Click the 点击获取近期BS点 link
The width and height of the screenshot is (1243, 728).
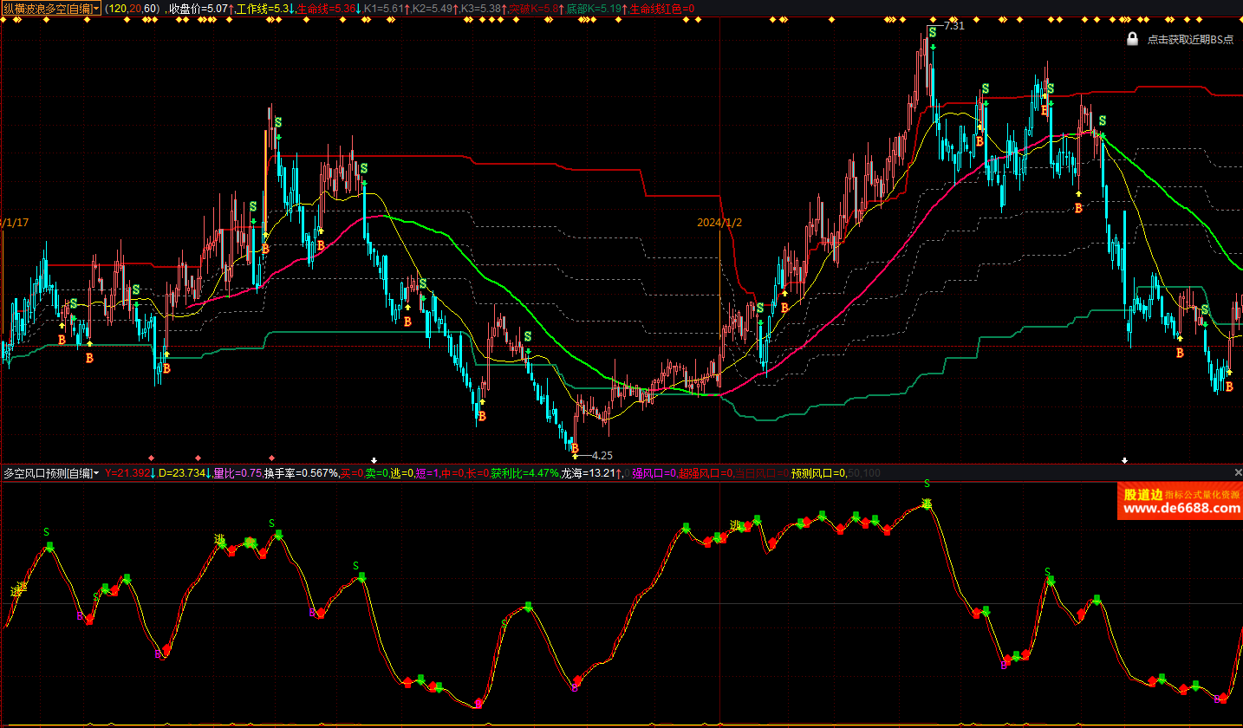(x=1190, y=40)
